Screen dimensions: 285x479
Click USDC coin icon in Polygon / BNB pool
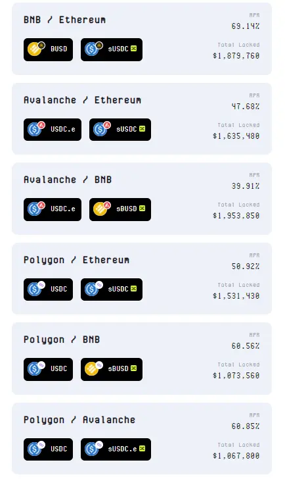[34, 369]
